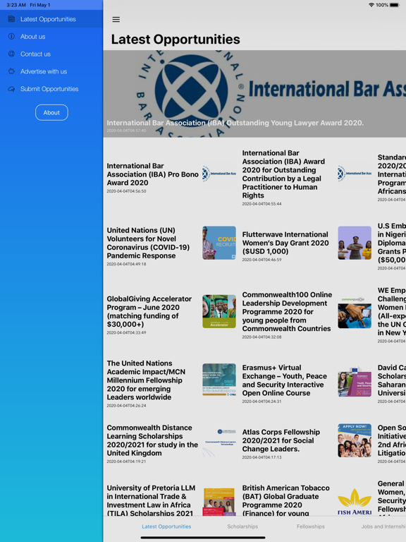Viewport: 406px width, 542px height.
Task: Click the Atlas Corps Apply Now thumbnail
Action: 355,440
